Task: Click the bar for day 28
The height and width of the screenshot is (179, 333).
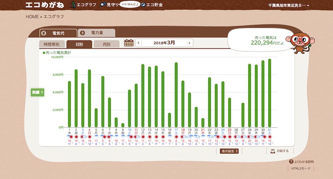Action: point(249,95)
